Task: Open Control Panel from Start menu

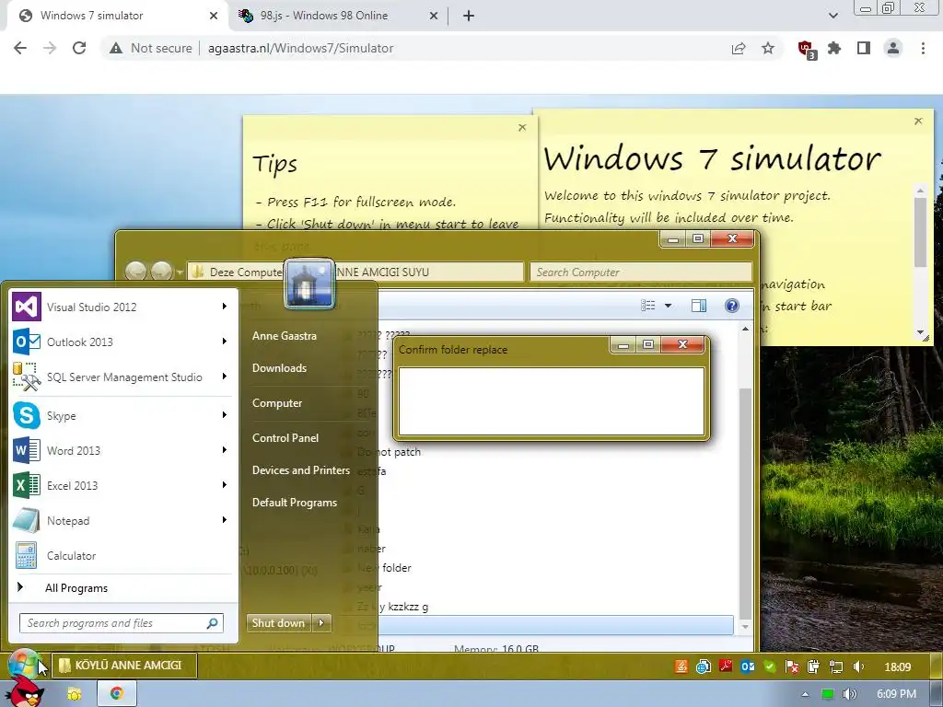Action: 285,438
